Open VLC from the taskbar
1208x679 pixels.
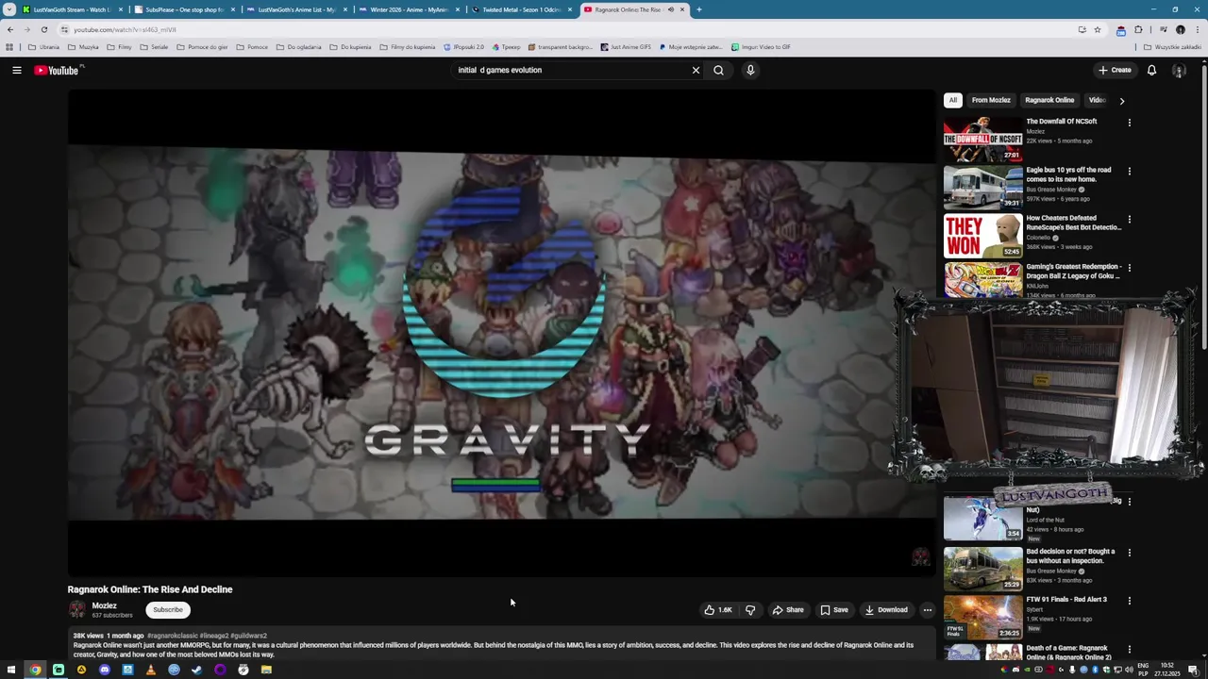click(x=150, y=671)
